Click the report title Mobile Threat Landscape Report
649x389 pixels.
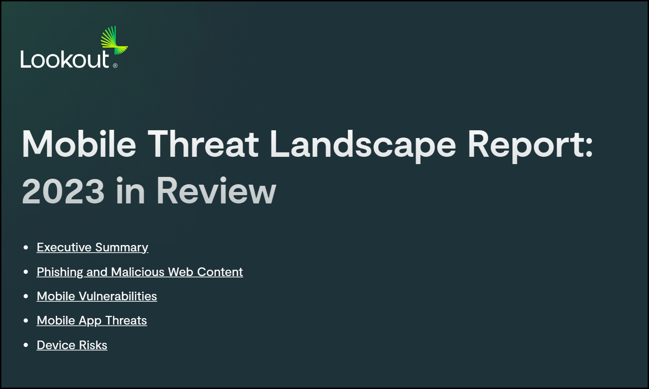pyautogui.click(x=306, y=144)
